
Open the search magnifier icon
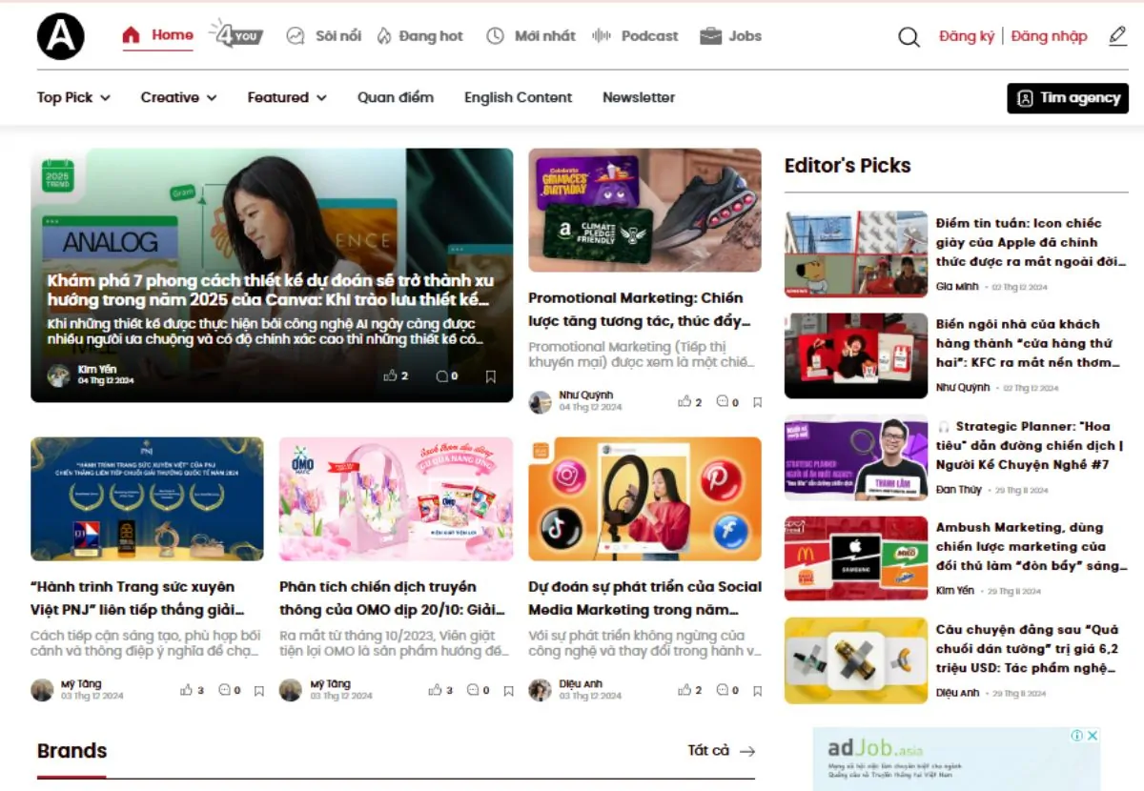point(909,37)
